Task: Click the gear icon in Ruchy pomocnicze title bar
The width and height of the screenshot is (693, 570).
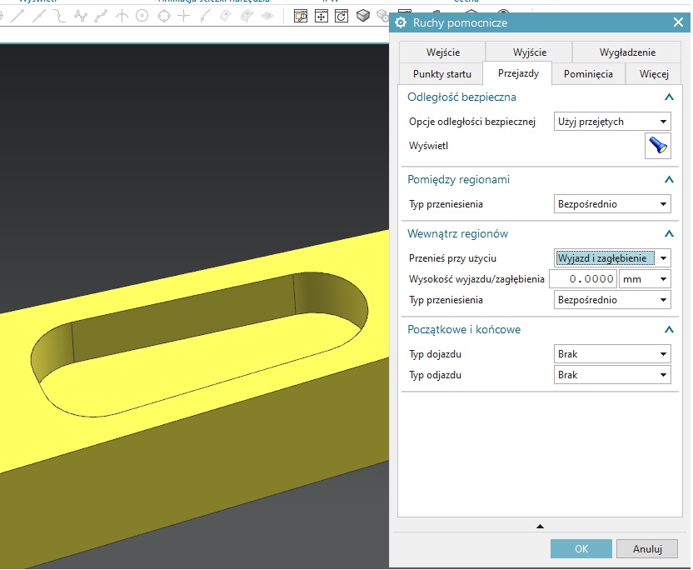Action: pyautogui.click(x=401, y=22)
